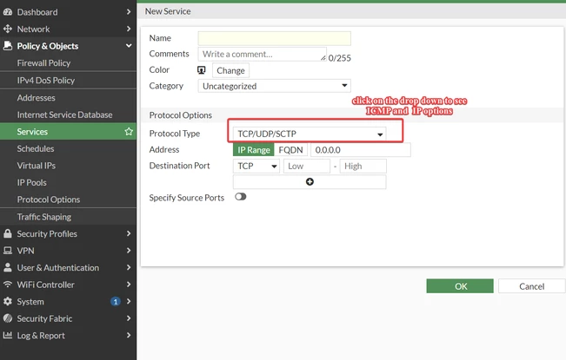Select FQDN address type
Image resolution: width=566 pixels, height=360 pixels.
(290, 150)
